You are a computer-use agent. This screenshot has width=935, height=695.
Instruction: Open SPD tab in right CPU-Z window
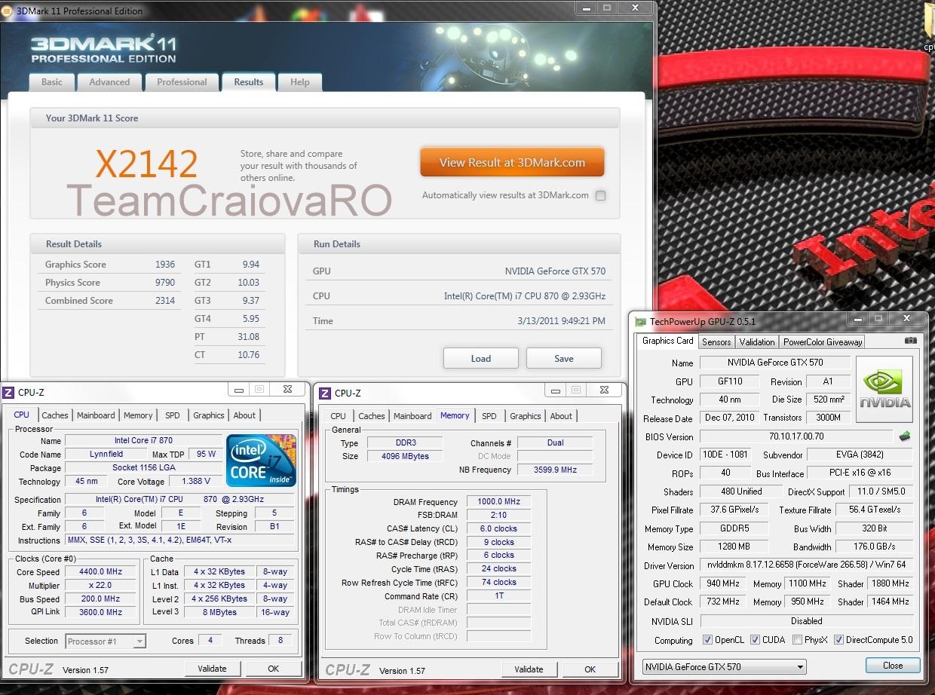coord(489,416)
